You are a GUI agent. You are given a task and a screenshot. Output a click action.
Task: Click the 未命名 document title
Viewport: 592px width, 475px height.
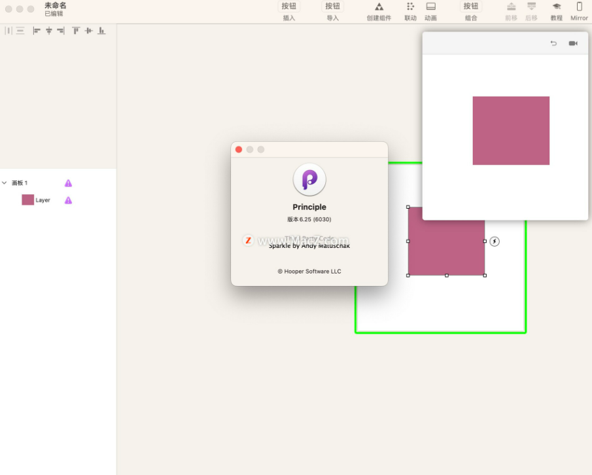[56, 6]
